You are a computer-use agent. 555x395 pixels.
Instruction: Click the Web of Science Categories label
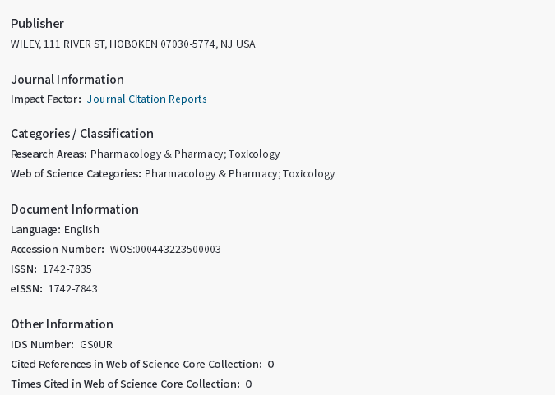coord(76,174)
